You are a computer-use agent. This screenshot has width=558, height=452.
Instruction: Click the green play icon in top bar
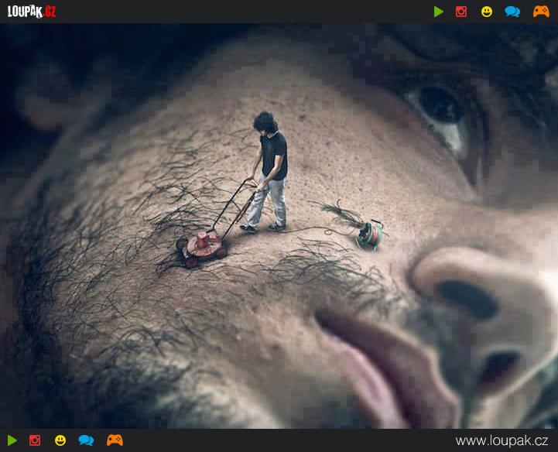click(439, 12)
